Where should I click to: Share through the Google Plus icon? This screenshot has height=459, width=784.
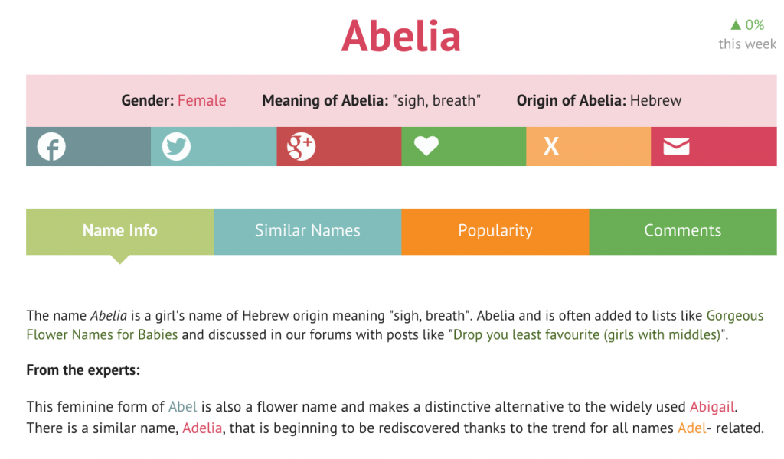click(301, 146)
